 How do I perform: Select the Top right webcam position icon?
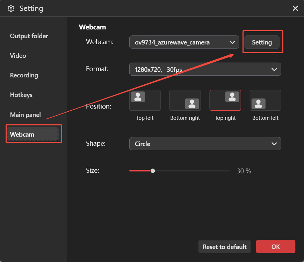(225, 100)
